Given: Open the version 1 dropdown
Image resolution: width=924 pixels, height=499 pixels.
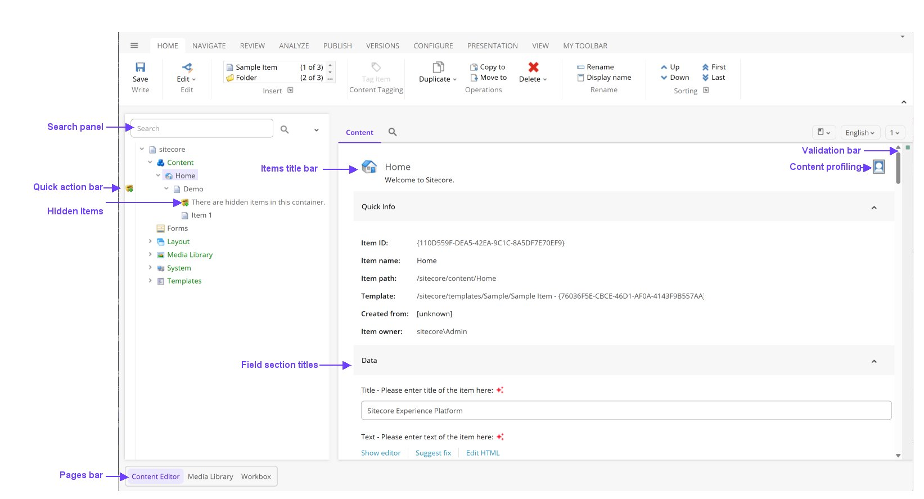Looking at the screenshot, I should coord(895,133).
